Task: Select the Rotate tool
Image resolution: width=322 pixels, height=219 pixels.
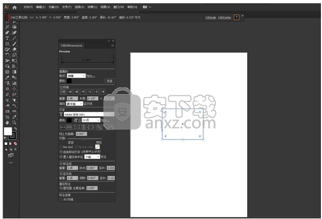Action: (7, 55)
